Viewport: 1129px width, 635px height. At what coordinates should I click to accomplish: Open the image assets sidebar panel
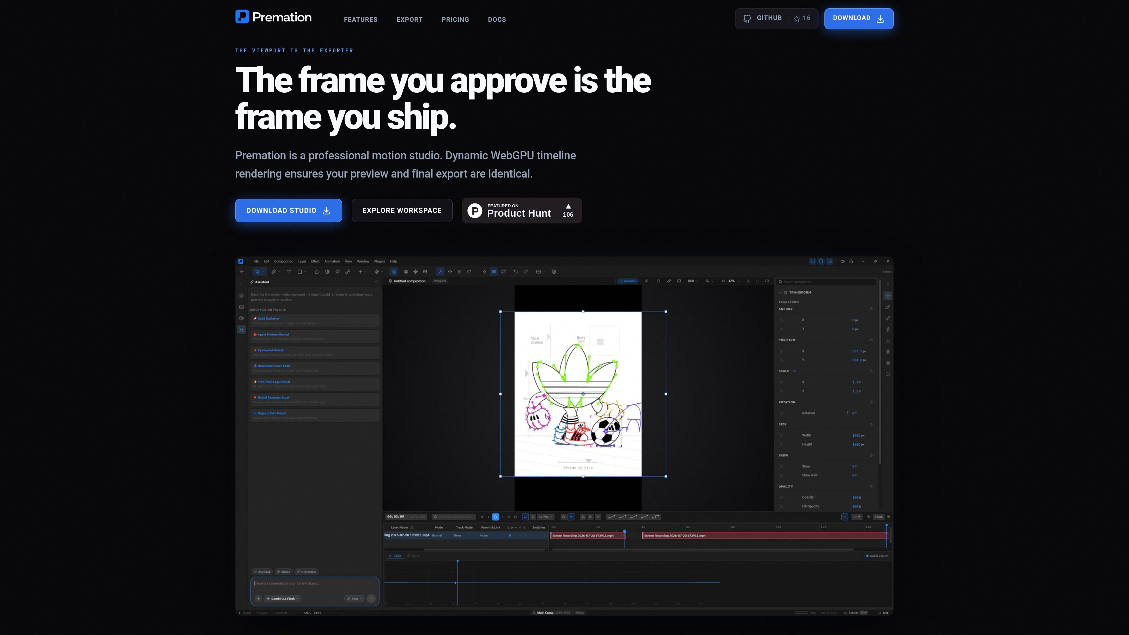241,307
